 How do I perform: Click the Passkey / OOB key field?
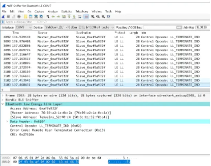(x=160, y=27)
